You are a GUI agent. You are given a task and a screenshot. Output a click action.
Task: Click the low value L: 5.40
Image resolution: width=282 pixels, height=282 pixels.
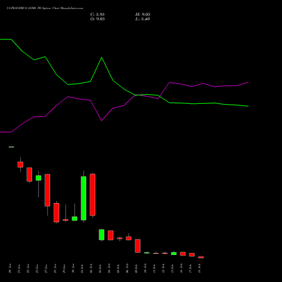[x=143, y=19]
